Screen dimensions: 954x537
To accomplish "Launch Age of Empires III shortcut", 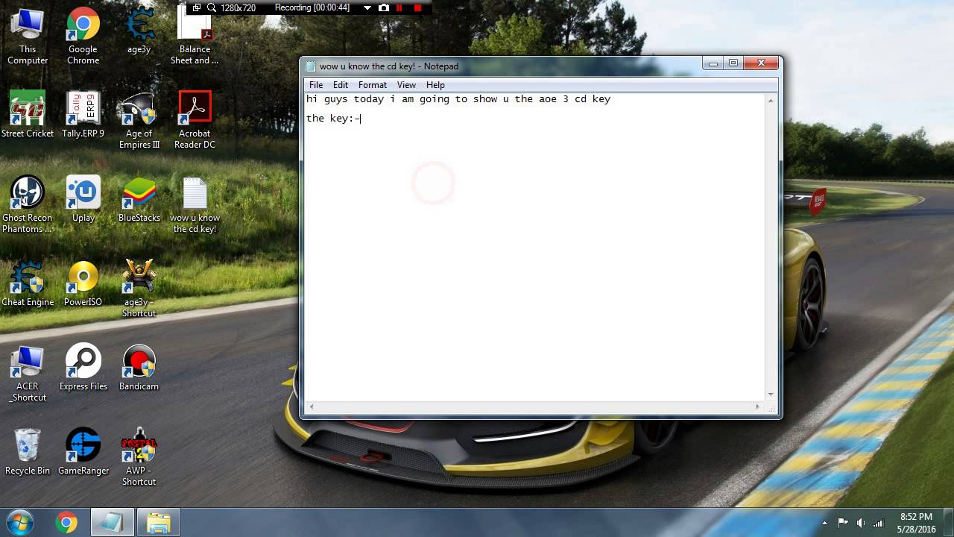I will [x=139, y=120].
